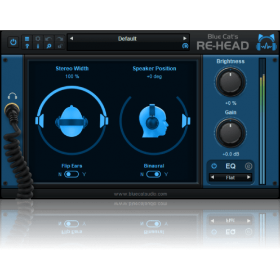This screenshot has width=280, height=280.
Task: Click the round icon below preset arrow
Action: [x=185, y=46]
